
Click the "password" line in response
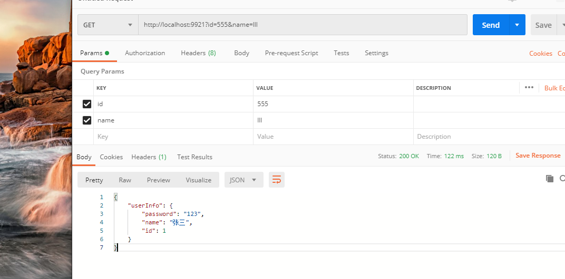coord(173,214)
